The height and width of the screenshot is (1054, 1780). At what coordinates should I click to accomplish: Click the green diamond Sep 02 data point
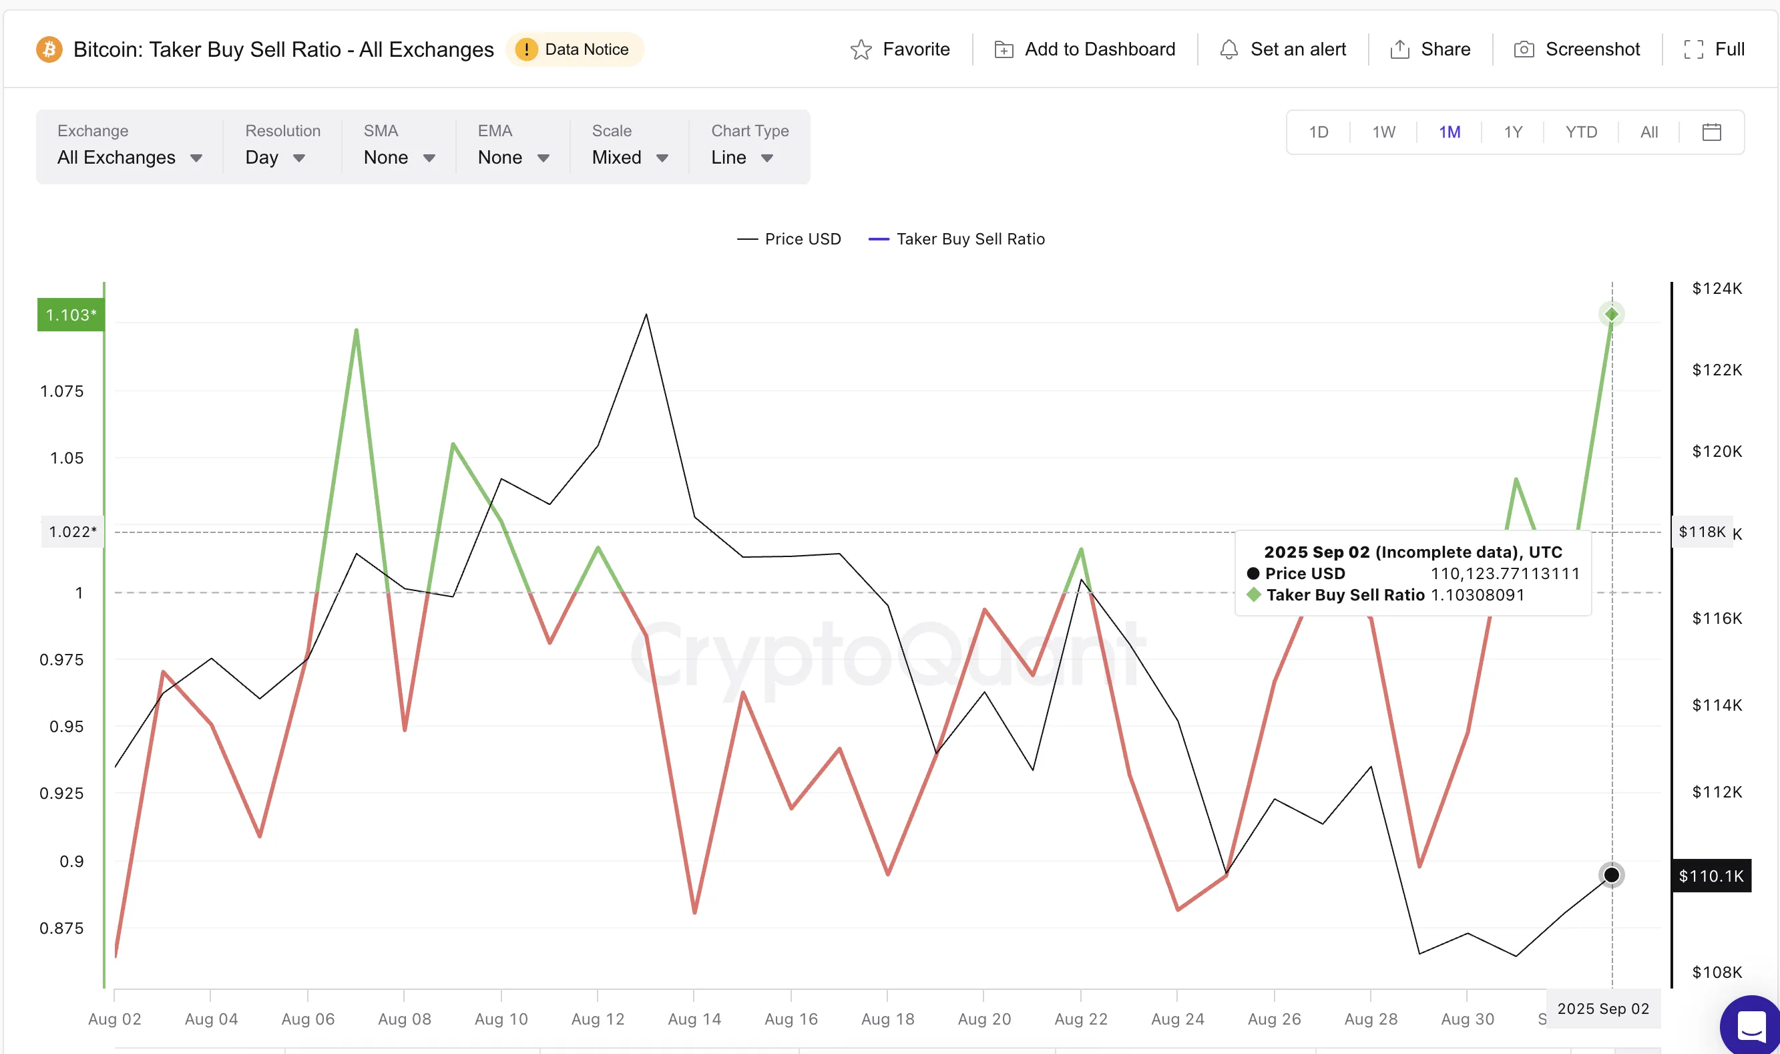pos(1611,314)
